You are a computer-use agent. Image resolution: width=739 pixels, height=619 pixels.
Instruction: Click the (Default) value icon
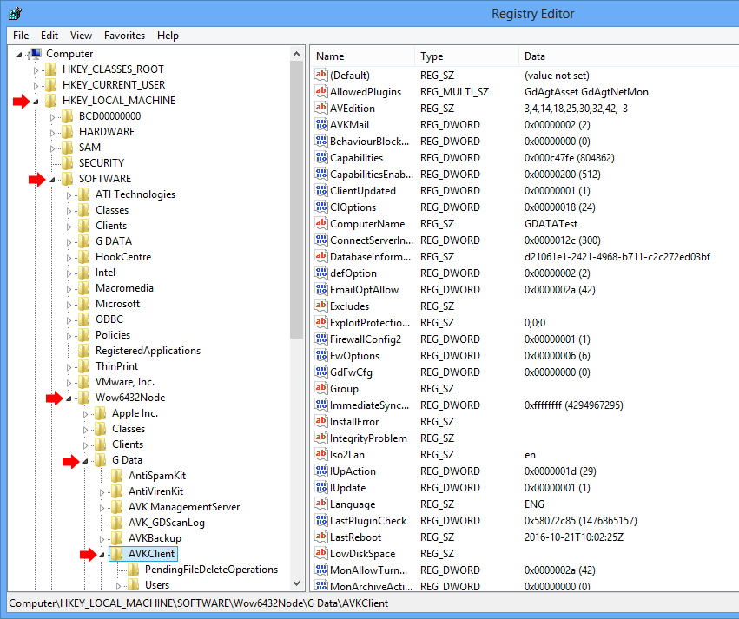321,75
